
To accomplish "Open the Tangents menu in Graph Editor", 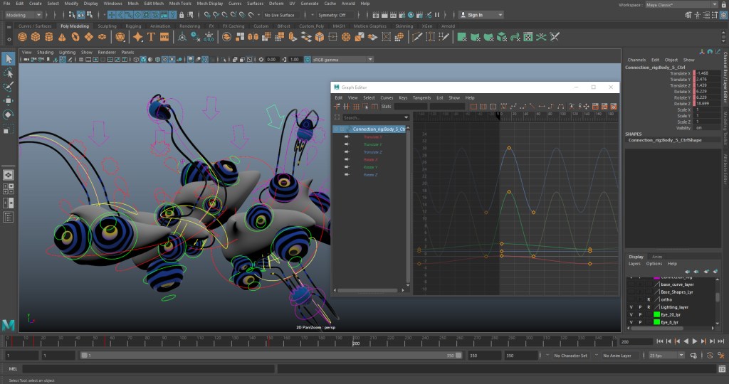I will pyautogui.click(x=421, y=97).
